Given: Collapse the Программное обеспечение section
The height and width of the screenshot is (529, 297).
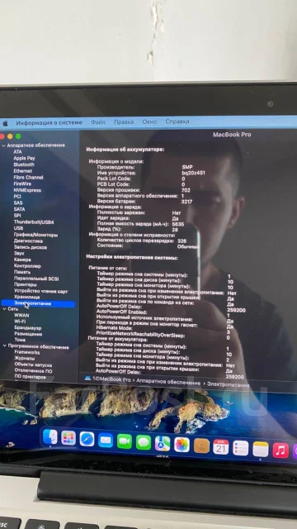Looking at the screenshot, I should [5, 346].
